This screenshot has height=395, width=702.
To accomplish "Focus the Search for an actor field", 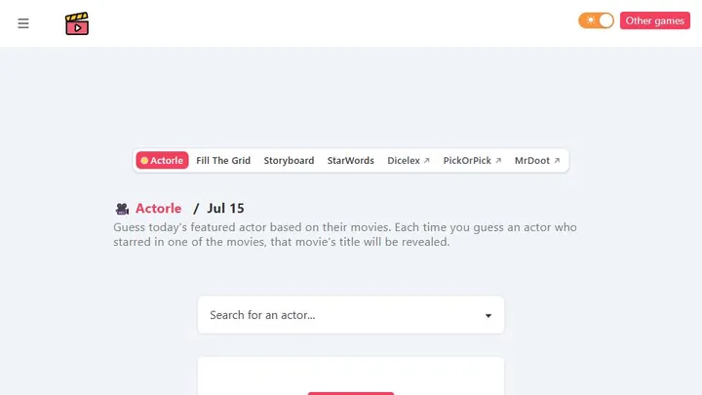I will (x=351, y=315).
